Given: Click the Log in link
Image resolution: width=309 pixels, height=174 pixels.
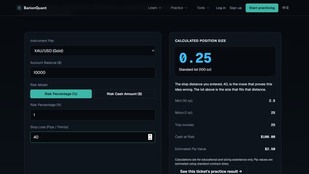Looking at the screenshot, I should [x=221, y=8].
